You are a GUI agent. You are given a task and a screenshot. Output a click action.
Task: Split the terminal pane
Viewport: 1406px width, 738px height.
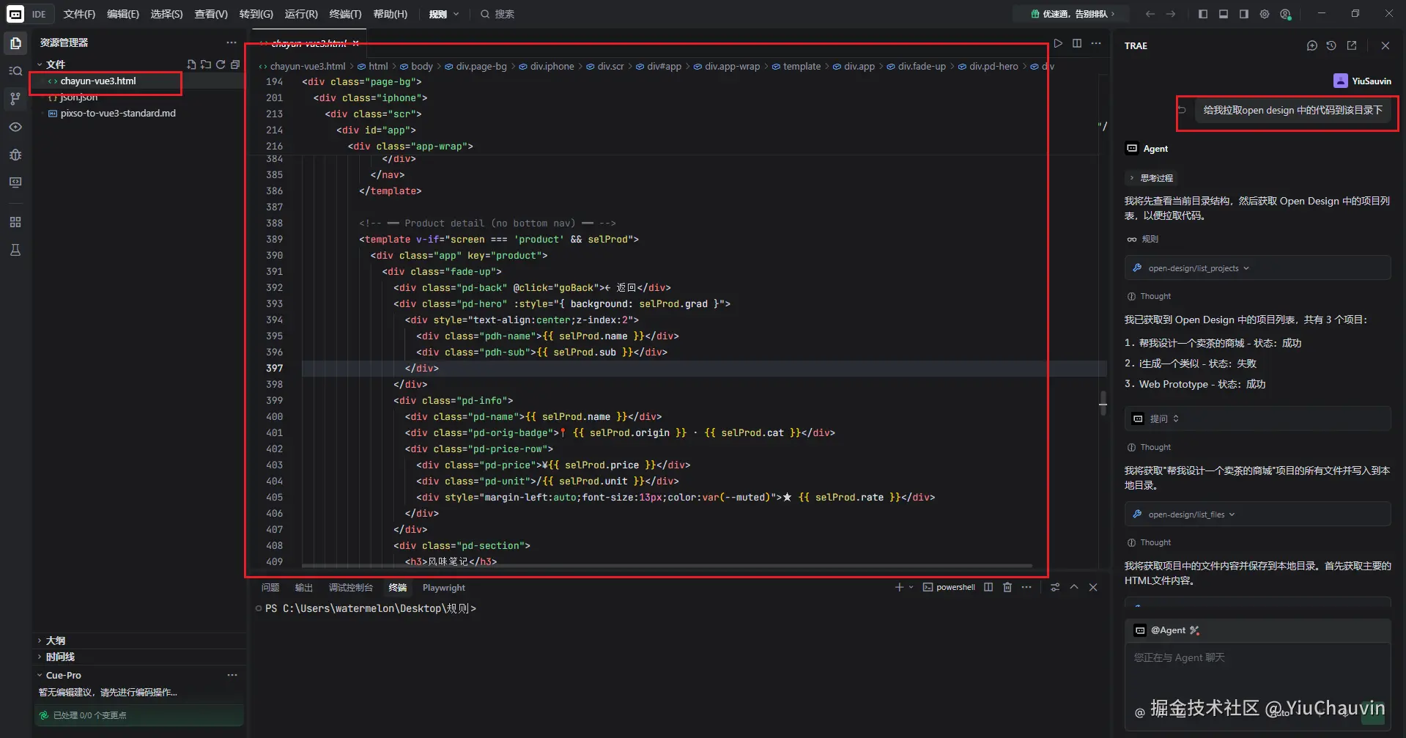click(988, 587)
